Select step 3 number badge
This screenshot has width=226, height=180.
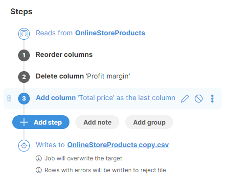tap(24, 99)
